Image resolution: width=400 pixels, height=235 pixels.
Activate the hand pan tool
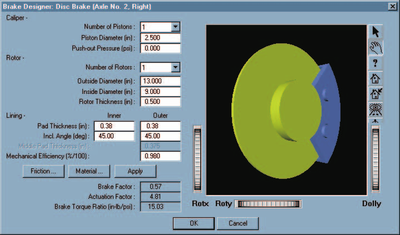coord(376,47)
